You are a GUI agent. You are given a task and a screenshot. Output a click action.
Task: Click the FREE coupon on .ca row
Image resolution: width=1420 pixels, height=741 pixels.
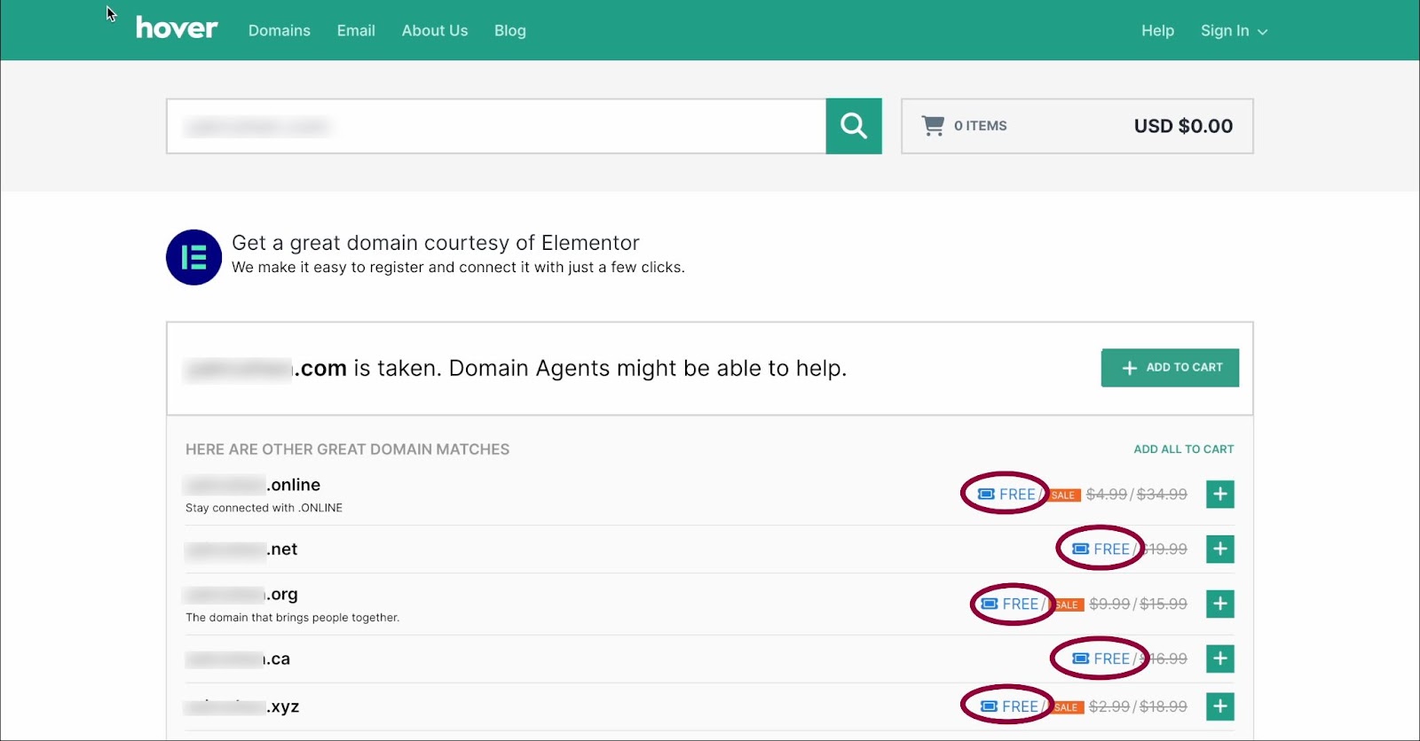tap(1101, 659)
